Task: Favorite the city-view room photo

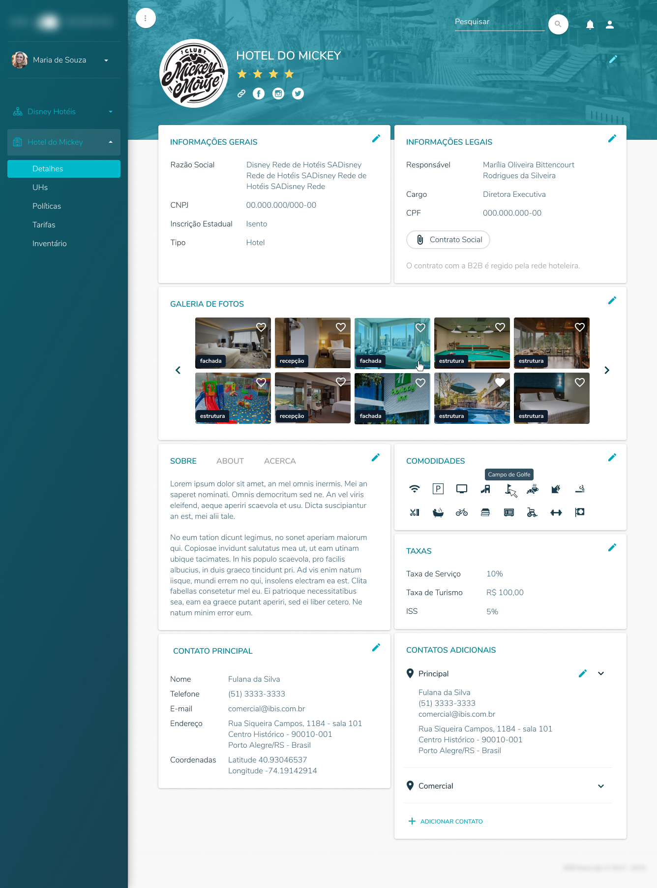Action: pos(420,327)
